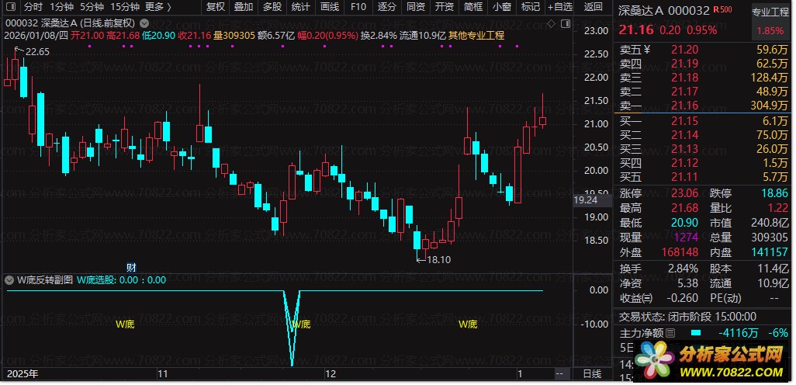The image size is (796, 385).
Task: Select the 1分钟 period
Action: 62,7
